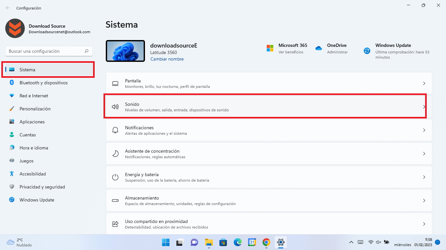Click the Microsoft 365 logo icon
Viewport: 446px width, 250px height.
click(x=270, y=48)
